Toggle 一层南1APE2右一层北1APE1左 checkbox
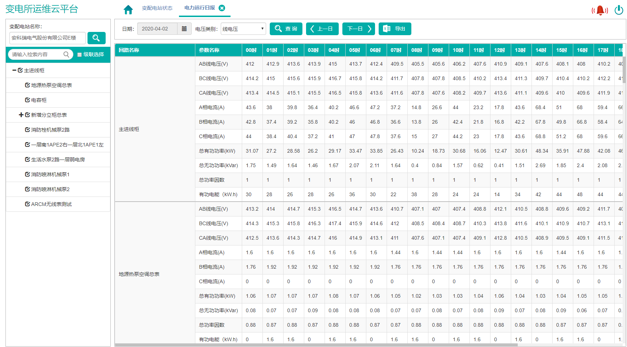The width and height of the screenshot is (627, 347). pos(27,145)
